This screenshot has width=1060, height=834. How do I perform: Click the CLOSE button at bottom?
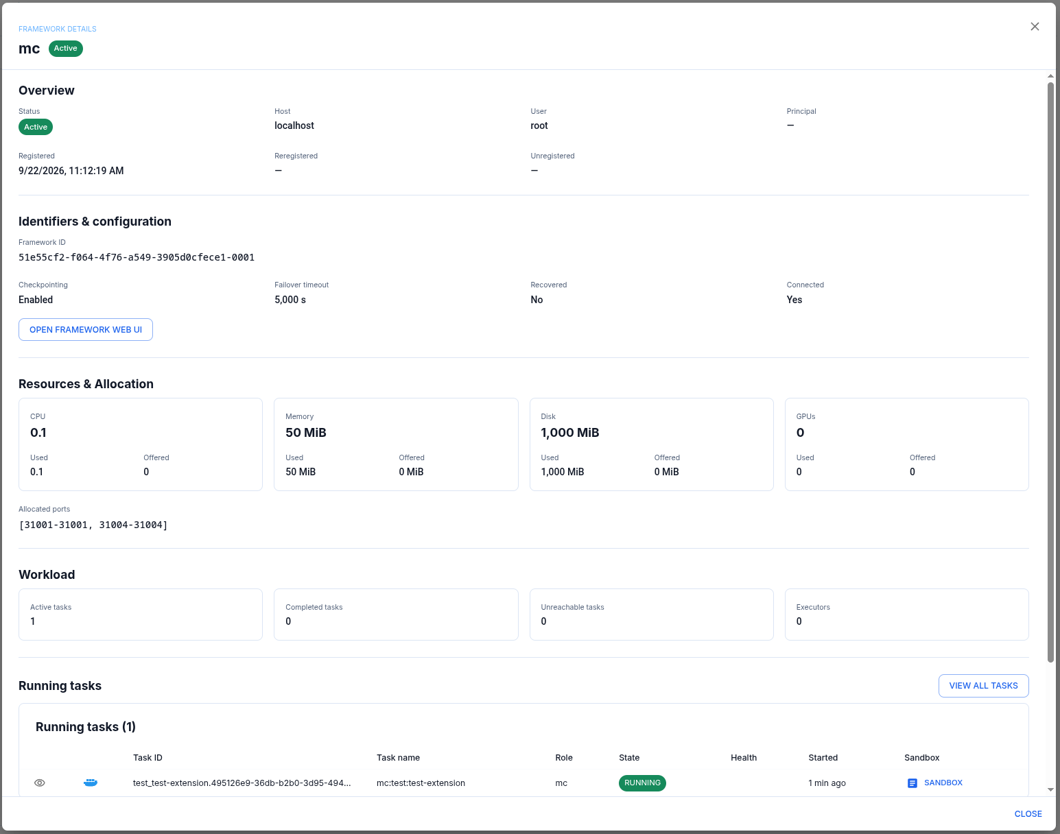click(1028, 814)
